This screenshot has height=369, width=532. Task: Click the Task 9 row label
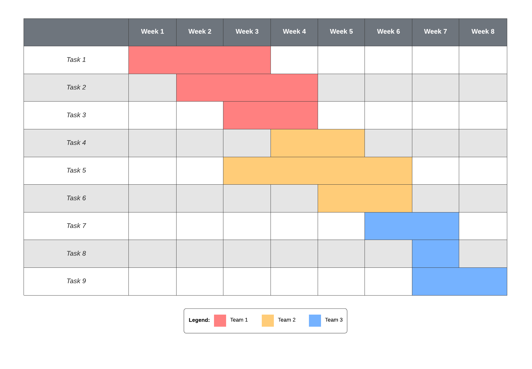(x=76, y=281)
